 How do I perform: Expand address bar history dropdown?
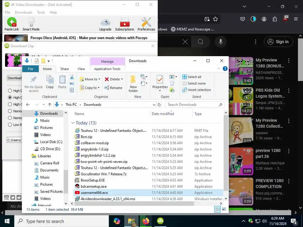pos(154,105)
